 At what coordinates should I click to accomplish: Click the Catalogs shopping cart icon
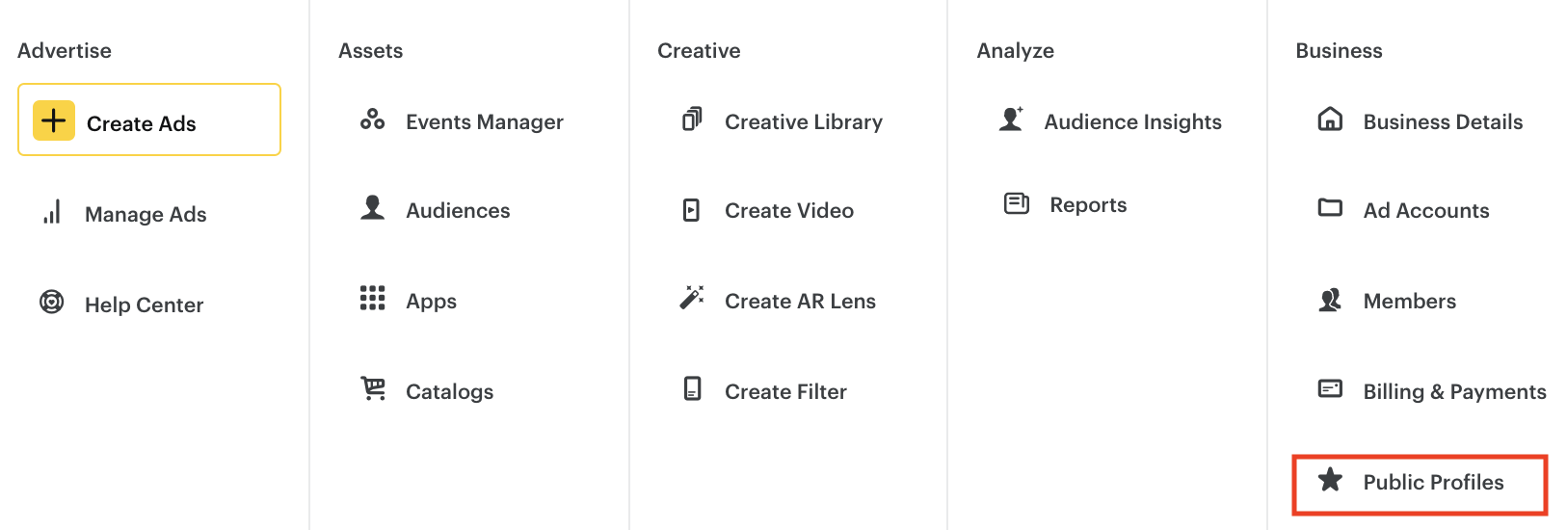373,389
